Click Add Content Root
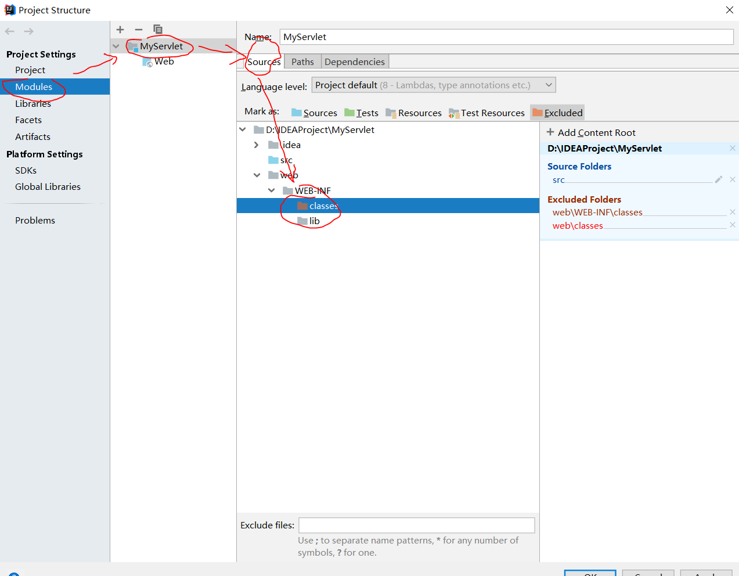The height and width of the screenshot is (576, 739). 591,132
